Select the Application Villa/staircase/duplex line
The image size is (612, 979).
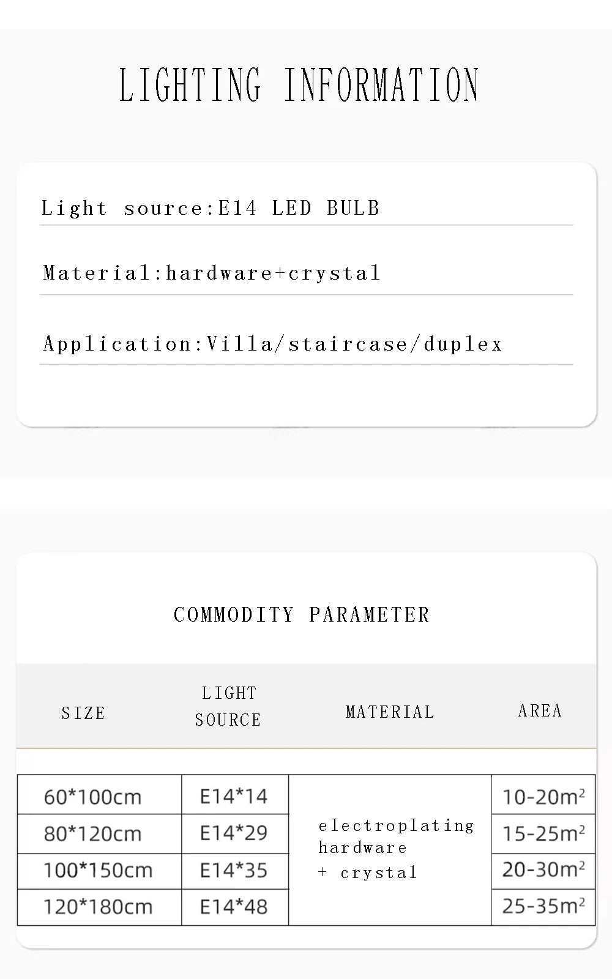tap(272, 343)
